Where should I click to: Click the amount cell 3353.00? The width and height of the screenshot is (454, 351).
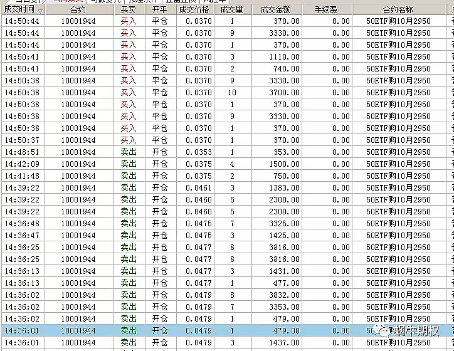(284, 307)
